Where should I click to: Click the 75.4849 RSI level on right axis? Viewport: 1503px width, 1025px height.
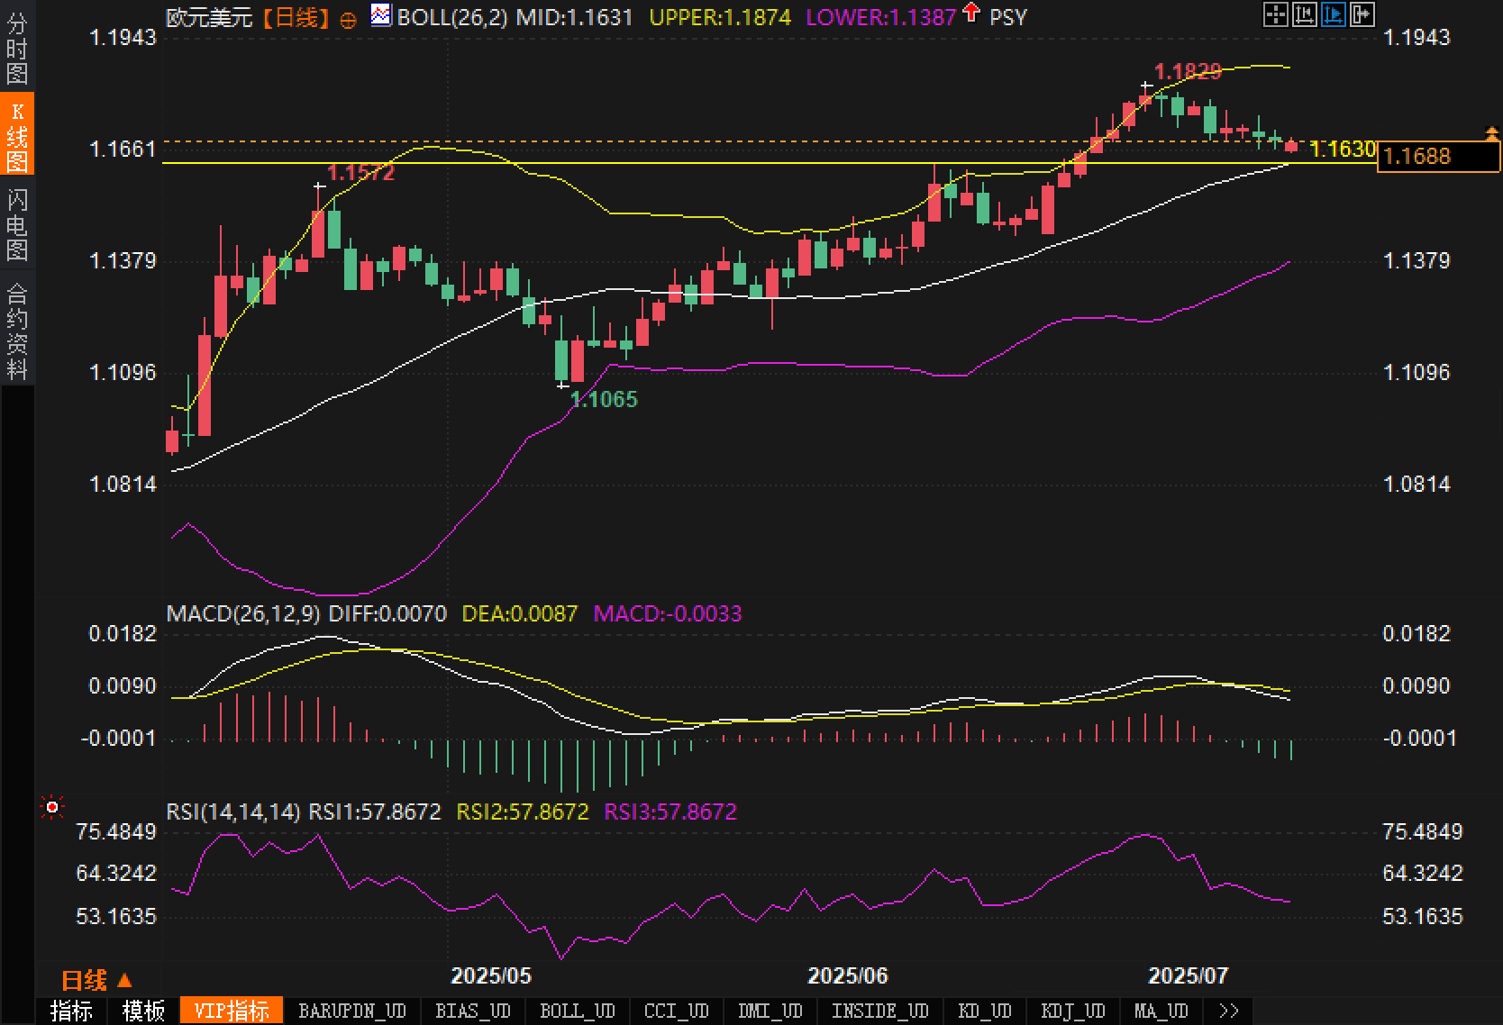tap(1423, 832)
